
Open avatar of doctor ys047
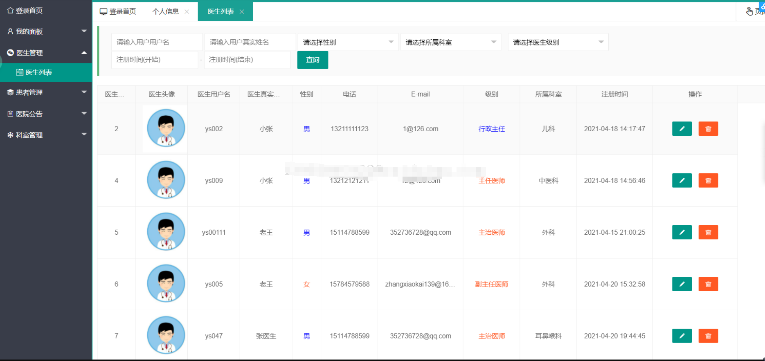(x=166, y=335)
